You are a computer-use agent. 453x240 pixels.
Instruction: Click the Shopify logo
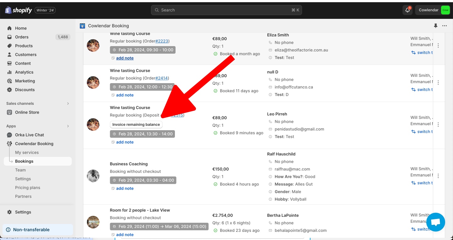19,10
